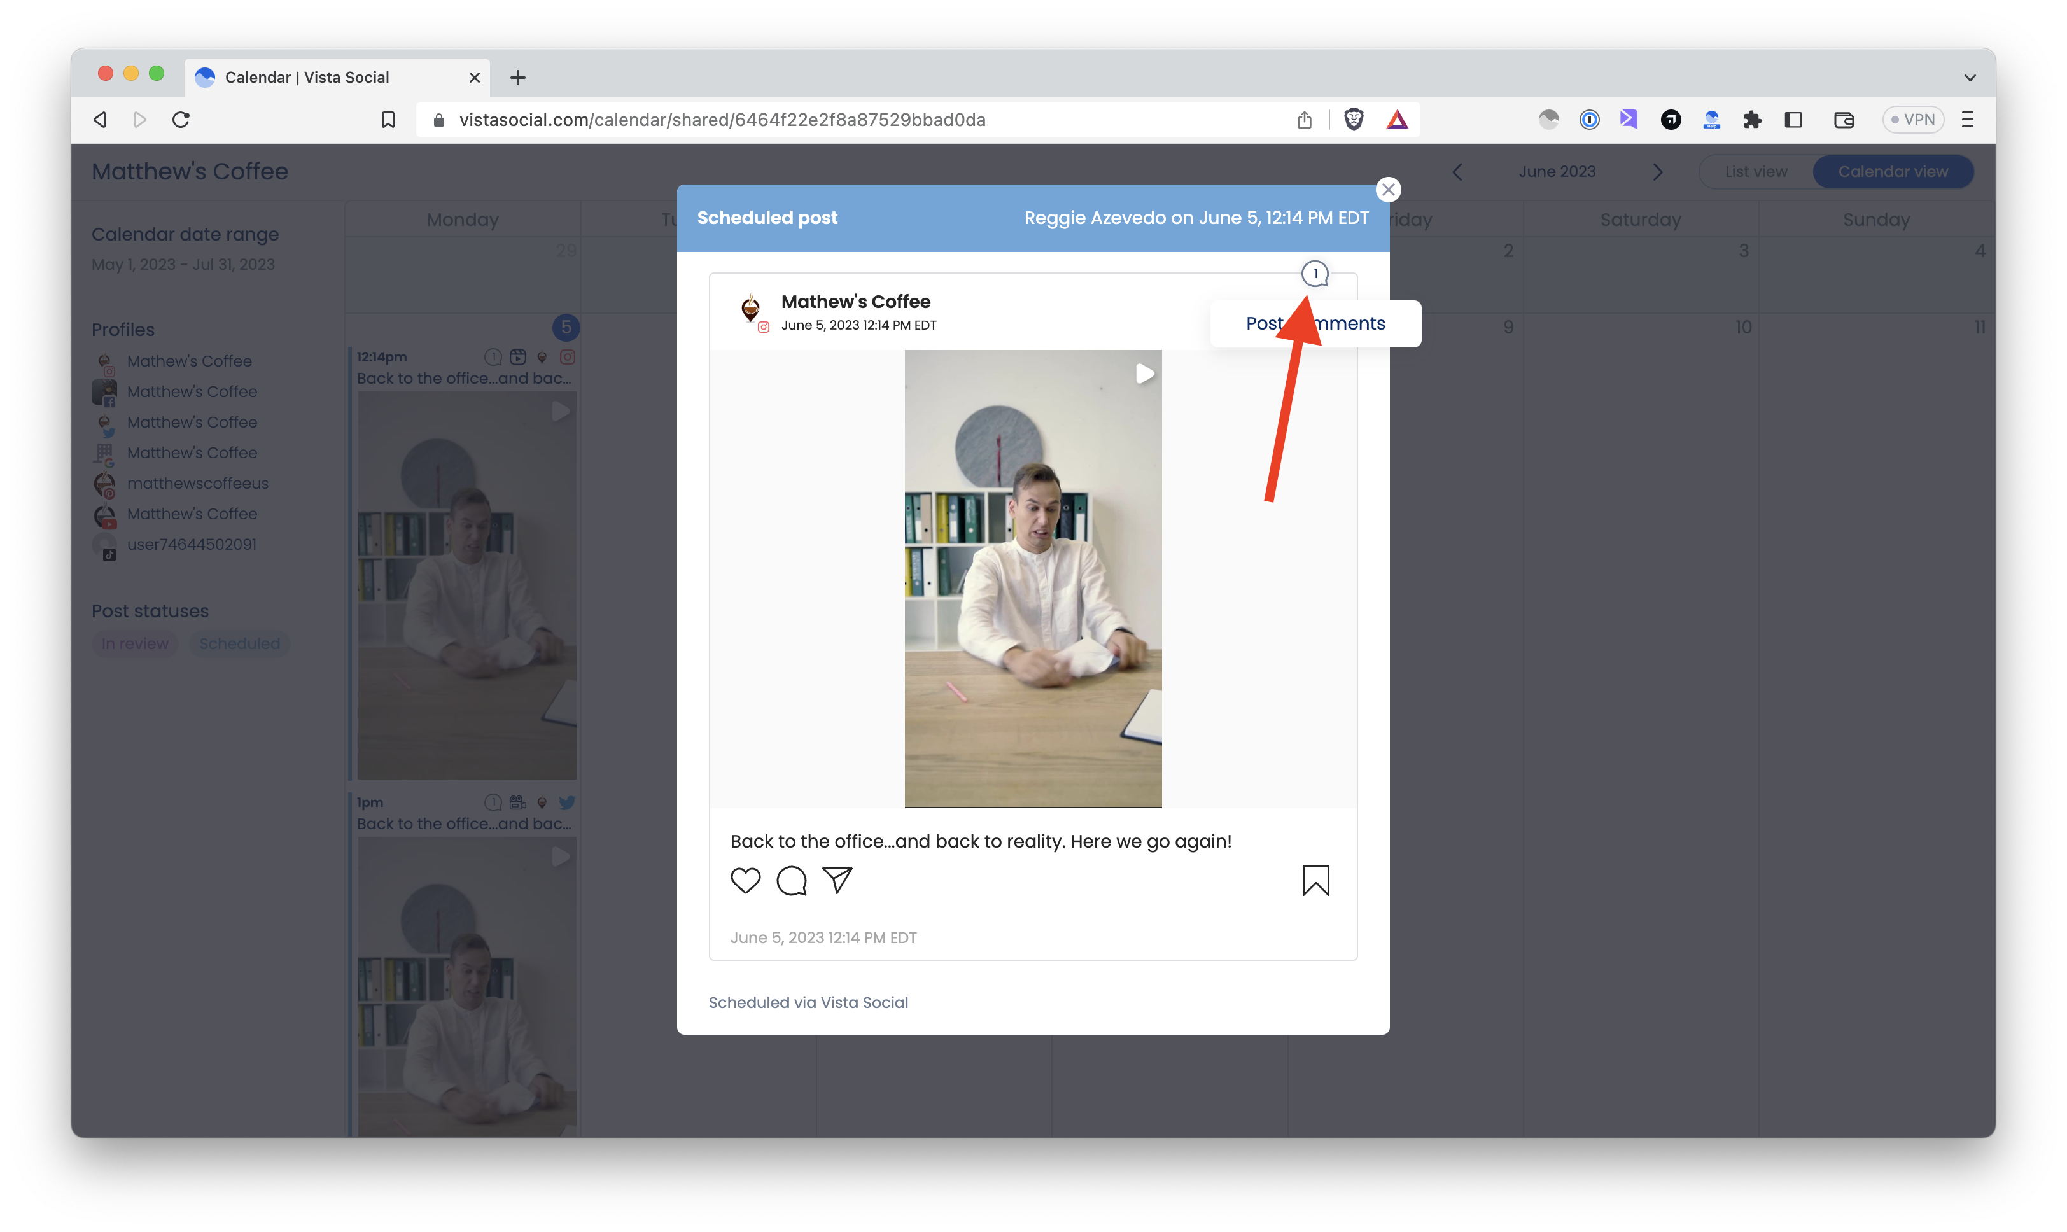Switch to List view
Viewport: 2067px width, 1232px height.
click(1756, 172)
